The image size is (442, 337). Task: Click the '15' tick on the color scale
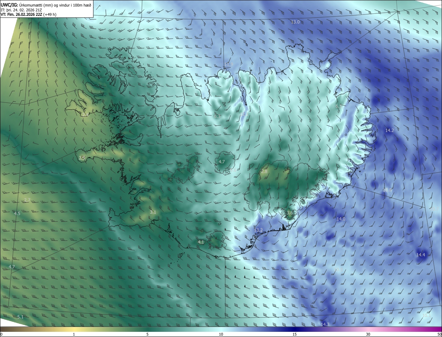pyautogui.click(x=295, y=334)
